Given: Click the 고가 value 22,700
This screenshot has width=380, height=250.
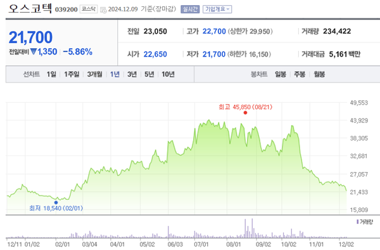Looking at the screenshot, I should (214, 31).
